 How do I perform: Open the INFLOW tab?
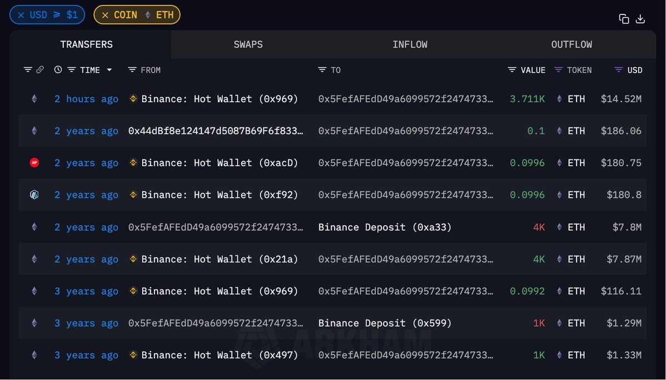tap(410, 44)
